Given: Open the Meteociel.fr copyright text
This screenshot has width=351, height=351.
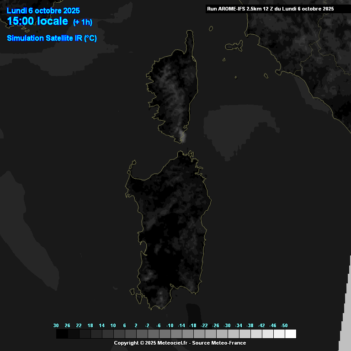Looking at the screenshot, I should 180,343.
